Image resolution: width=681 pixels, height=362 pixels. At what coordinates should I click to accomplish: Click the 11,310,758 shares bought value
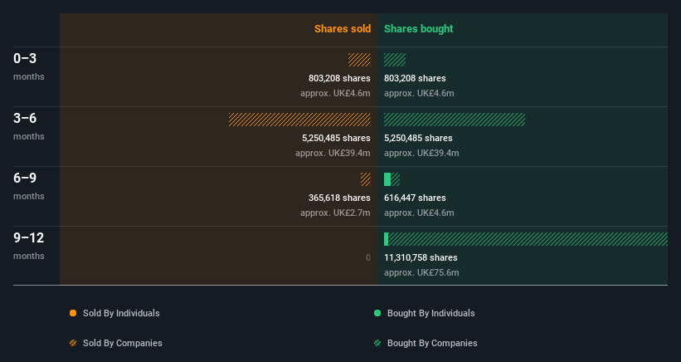click(421, 257)
